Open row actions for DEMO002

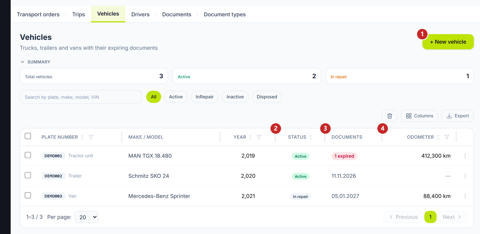[x=465, y=176]
